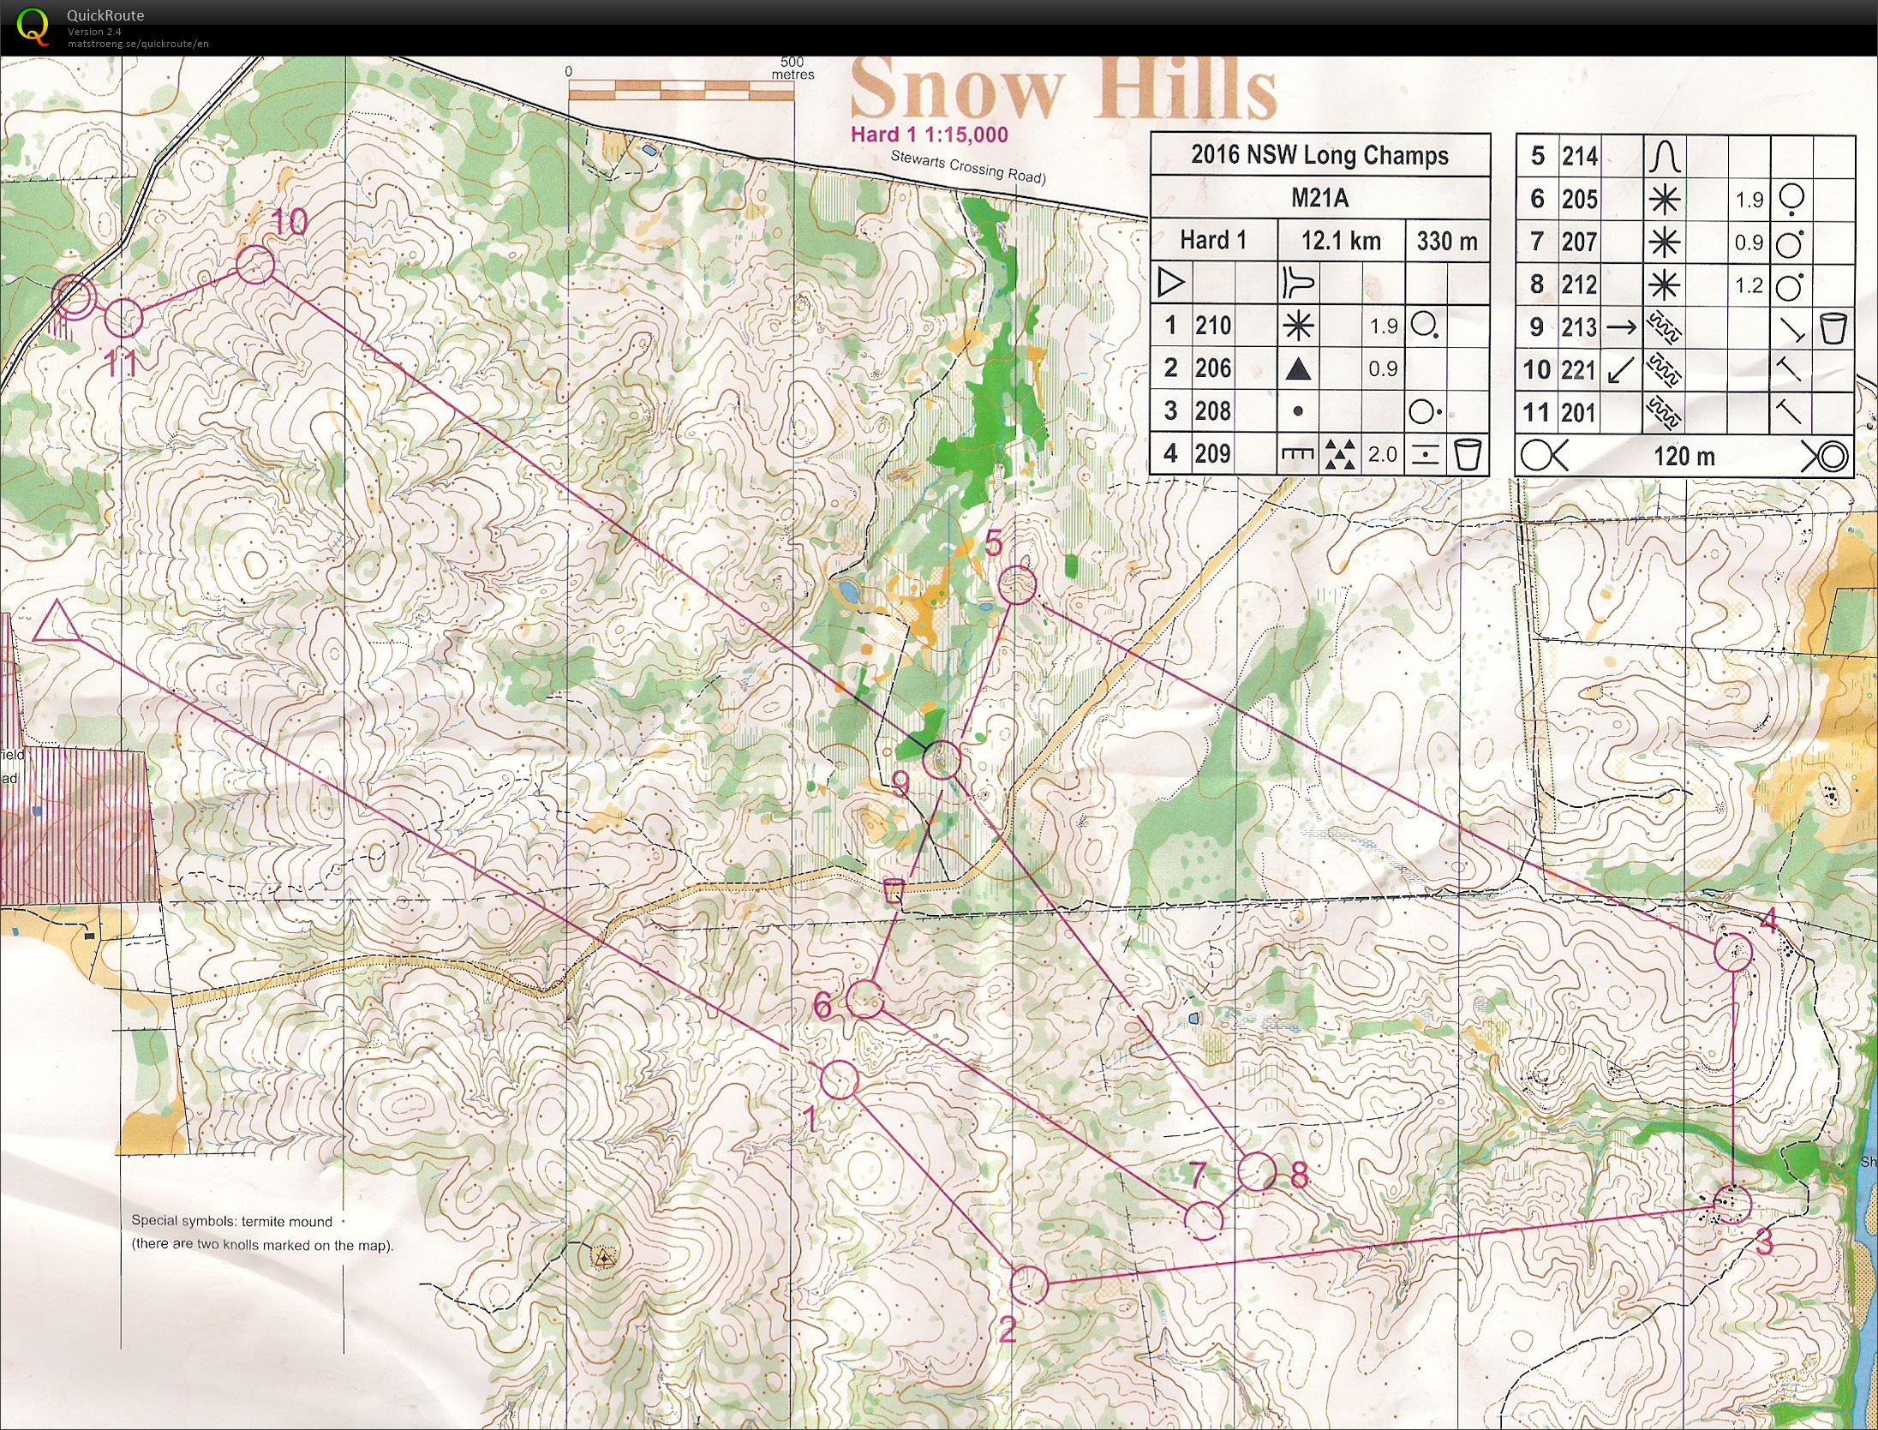Click the 120 m finish distance row
The width and height of the screenshot is (1878, 1430).
coord(1684,456)
